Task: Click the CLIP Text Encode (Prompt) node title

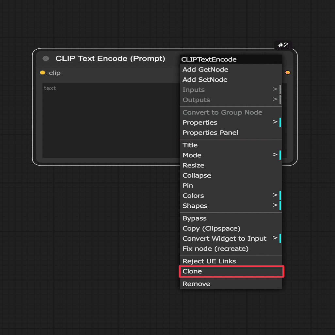Action: point(110,58)
